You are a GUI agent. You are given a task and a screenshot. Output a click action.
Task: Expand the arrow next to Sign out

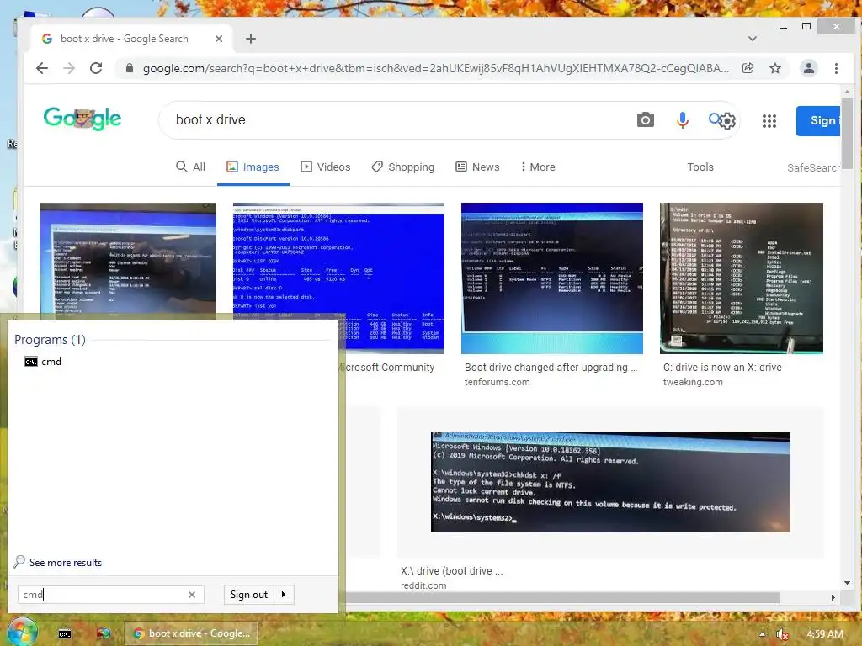point(284,595)
